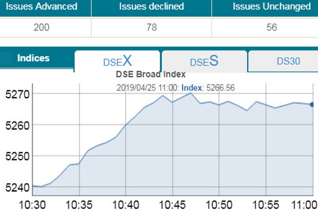The width and height of the screenshot is (318, 212).
Task: Click the Issues declined column header
Action: 151,6
